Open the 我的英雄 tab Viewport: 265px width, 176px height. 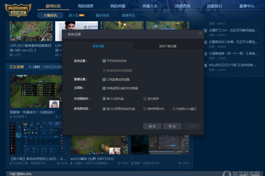tap(117, 6)
